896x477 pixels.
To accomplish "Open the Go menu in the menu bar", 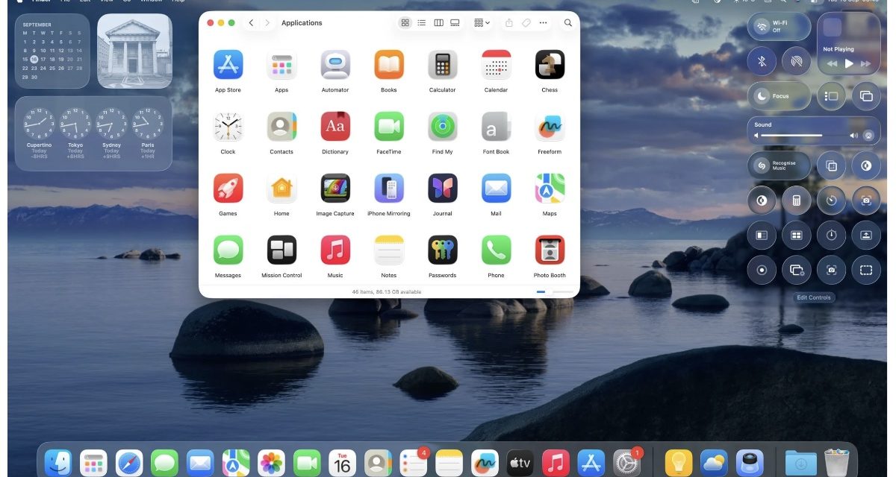I will (x=127, y=2).
